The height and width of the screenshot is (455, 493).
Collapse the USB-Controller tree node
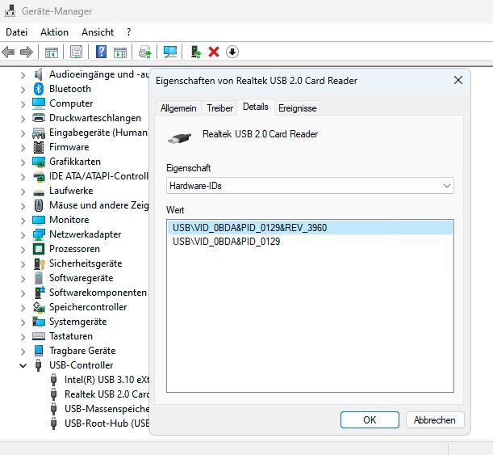point(23,365)
